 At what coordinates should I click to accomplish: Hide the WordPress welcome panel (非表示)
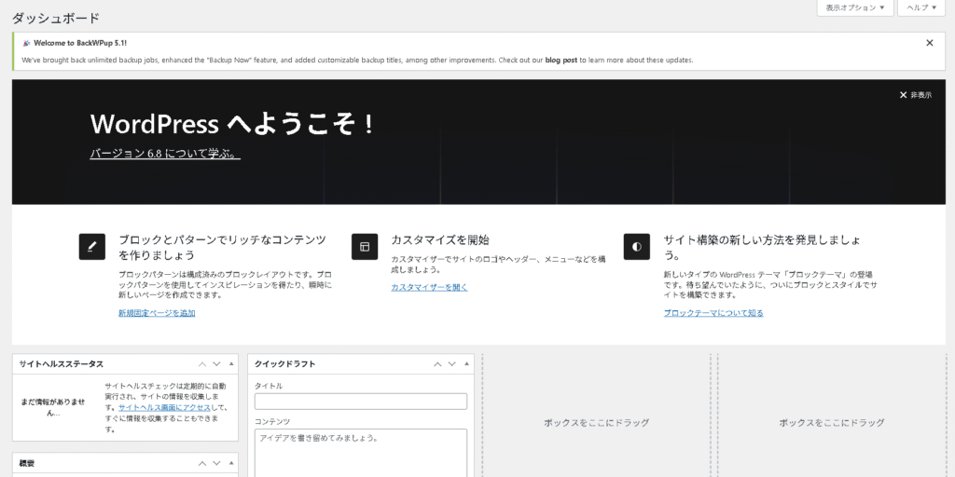point(916,95)
